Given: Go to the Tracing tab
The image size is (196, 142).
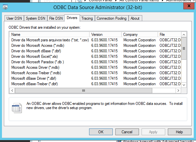Looking at the screenshot, I should [x=87, y=18].
